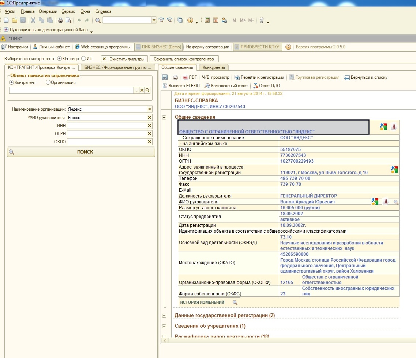Click the Find next icon
The width and height of the screenshot is (416, 358).
tap(161, 20)
